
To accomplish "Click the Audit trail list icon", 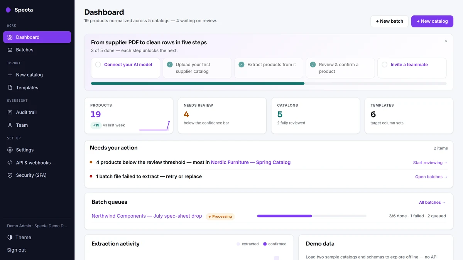I will click(10, 112).
